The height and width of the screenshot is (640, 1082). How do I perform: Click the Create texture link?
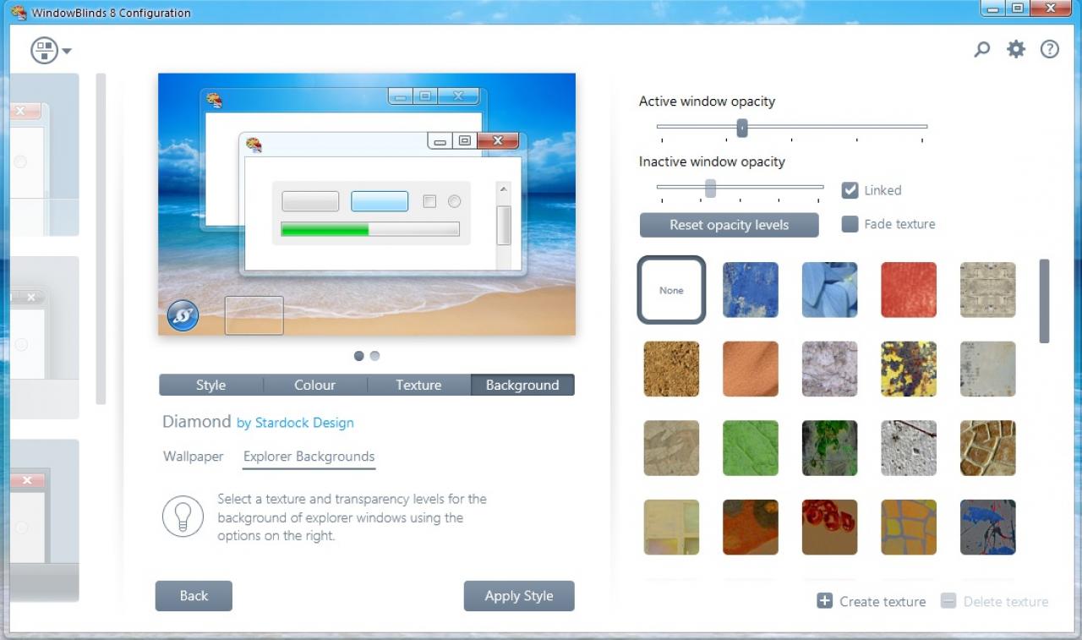tap(883, 602)
